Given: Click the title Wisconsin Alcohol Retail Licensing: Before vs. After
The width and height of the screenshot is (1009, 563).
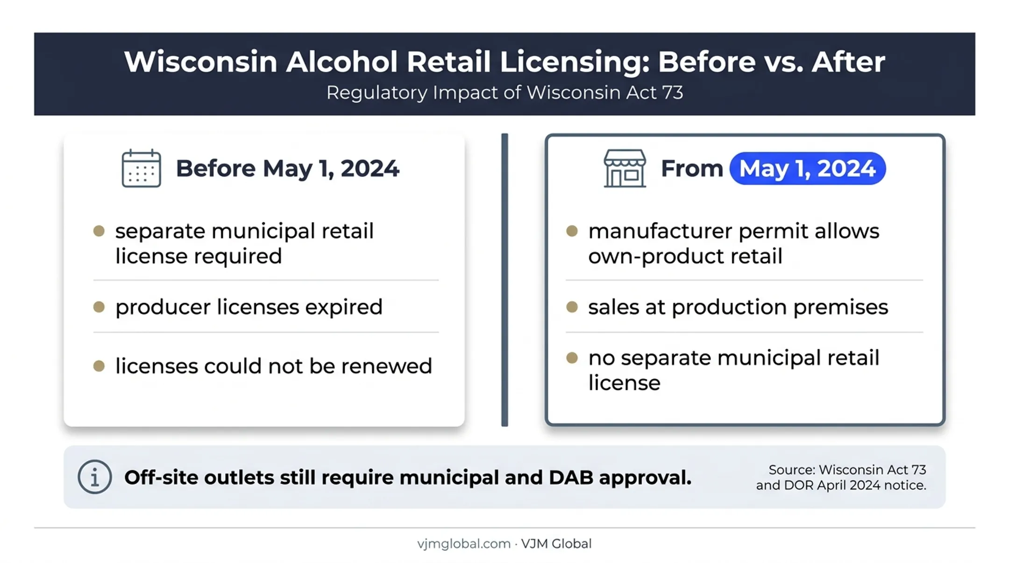Looking at the screenshot, I should pos(504,62).
